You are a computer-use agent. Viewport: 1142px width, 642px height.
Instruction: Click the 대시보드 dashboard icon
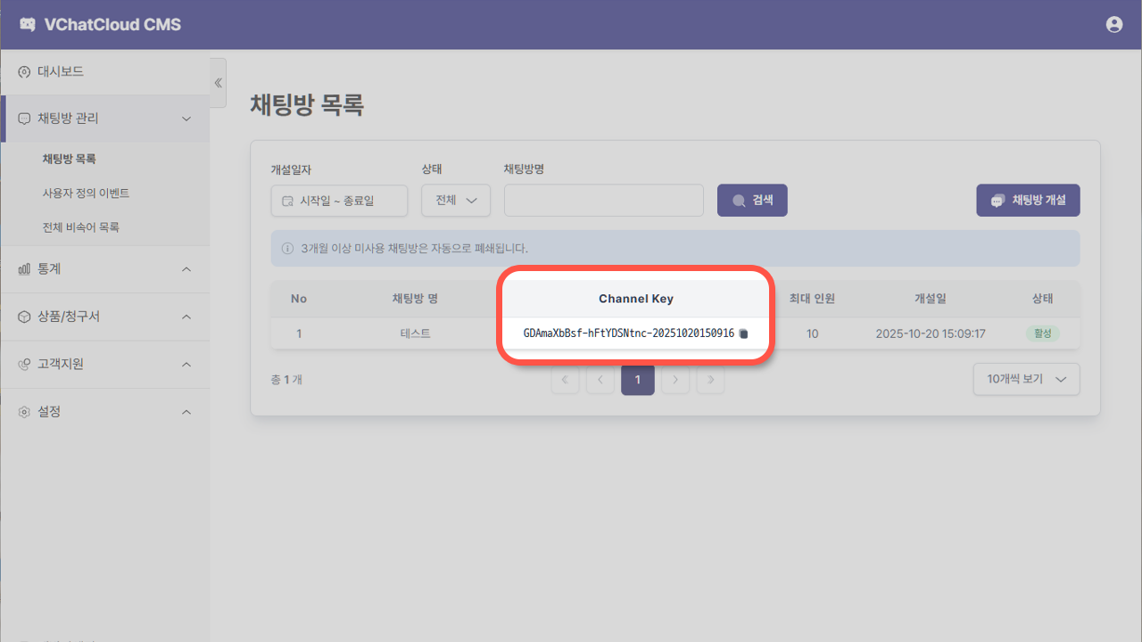pyautogui.click(x=22, y=71)
